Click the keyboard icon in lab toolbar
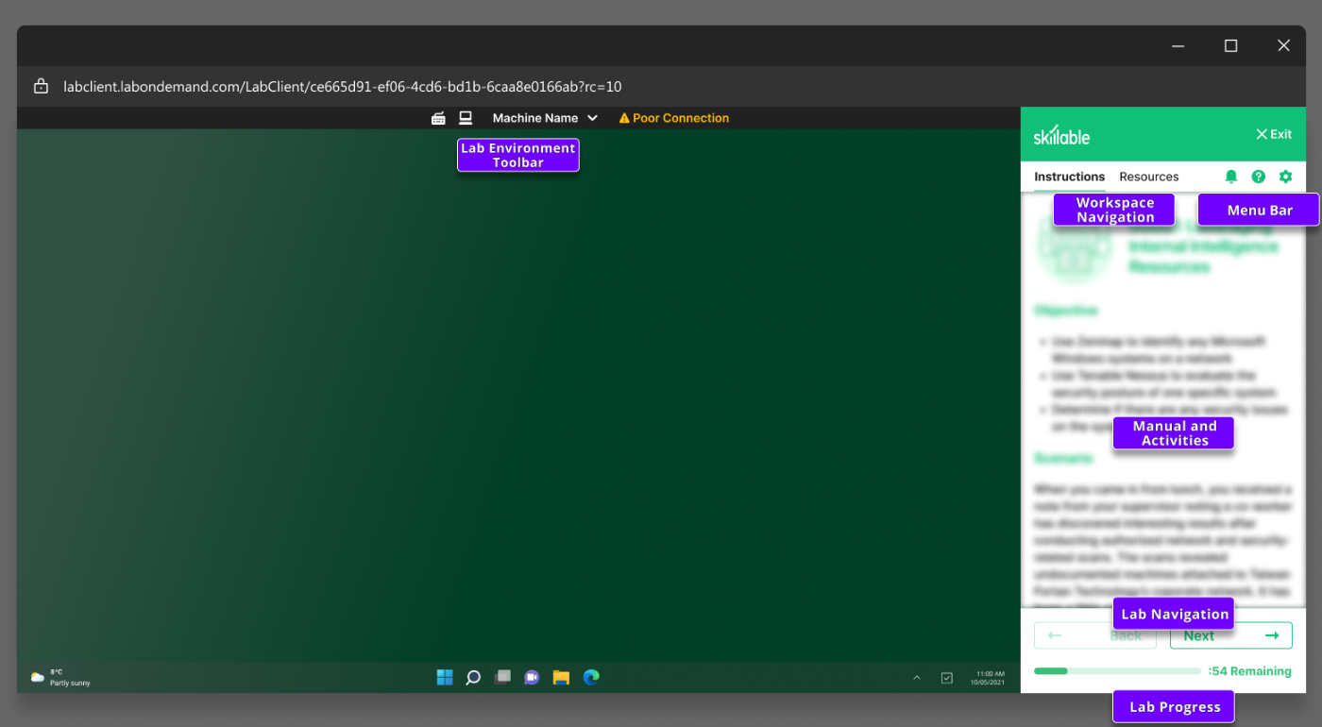1322x727 pixels. click(x=438, y=118)
